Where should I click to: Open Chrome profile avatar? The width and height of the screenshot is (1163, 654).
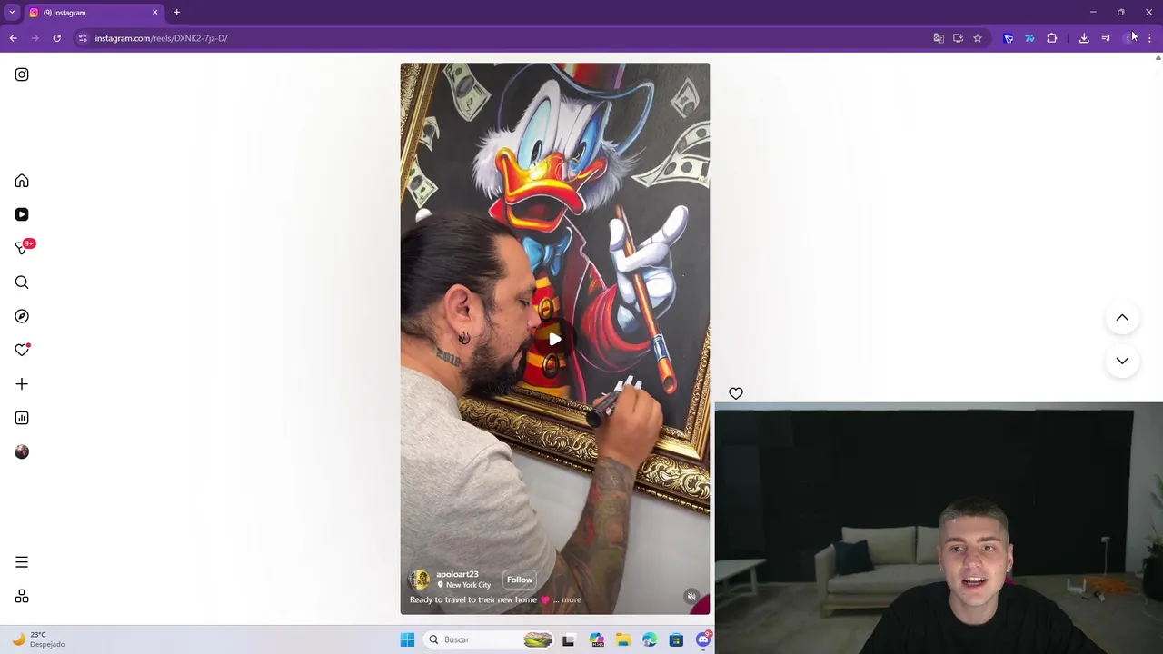[1128, 38]
